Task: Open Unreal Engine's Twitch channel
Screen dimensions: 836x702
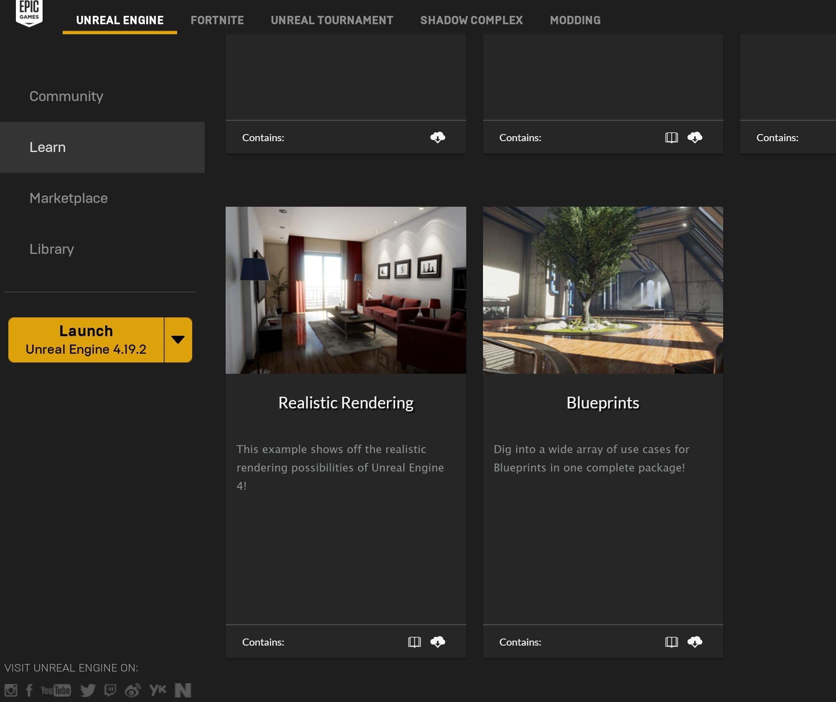Action: click(110, 690)
